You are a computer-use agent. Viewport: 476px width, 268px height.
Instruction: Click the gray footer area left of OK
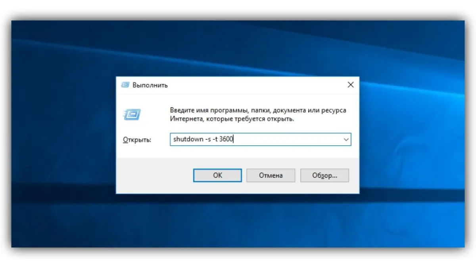[x=155, y=175]
